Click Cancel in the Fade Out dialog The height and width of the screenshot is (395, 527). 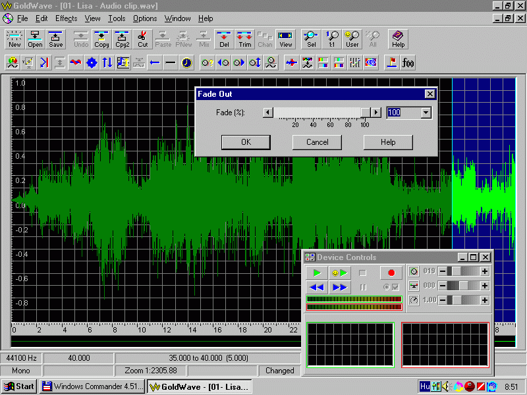point(317,142)
